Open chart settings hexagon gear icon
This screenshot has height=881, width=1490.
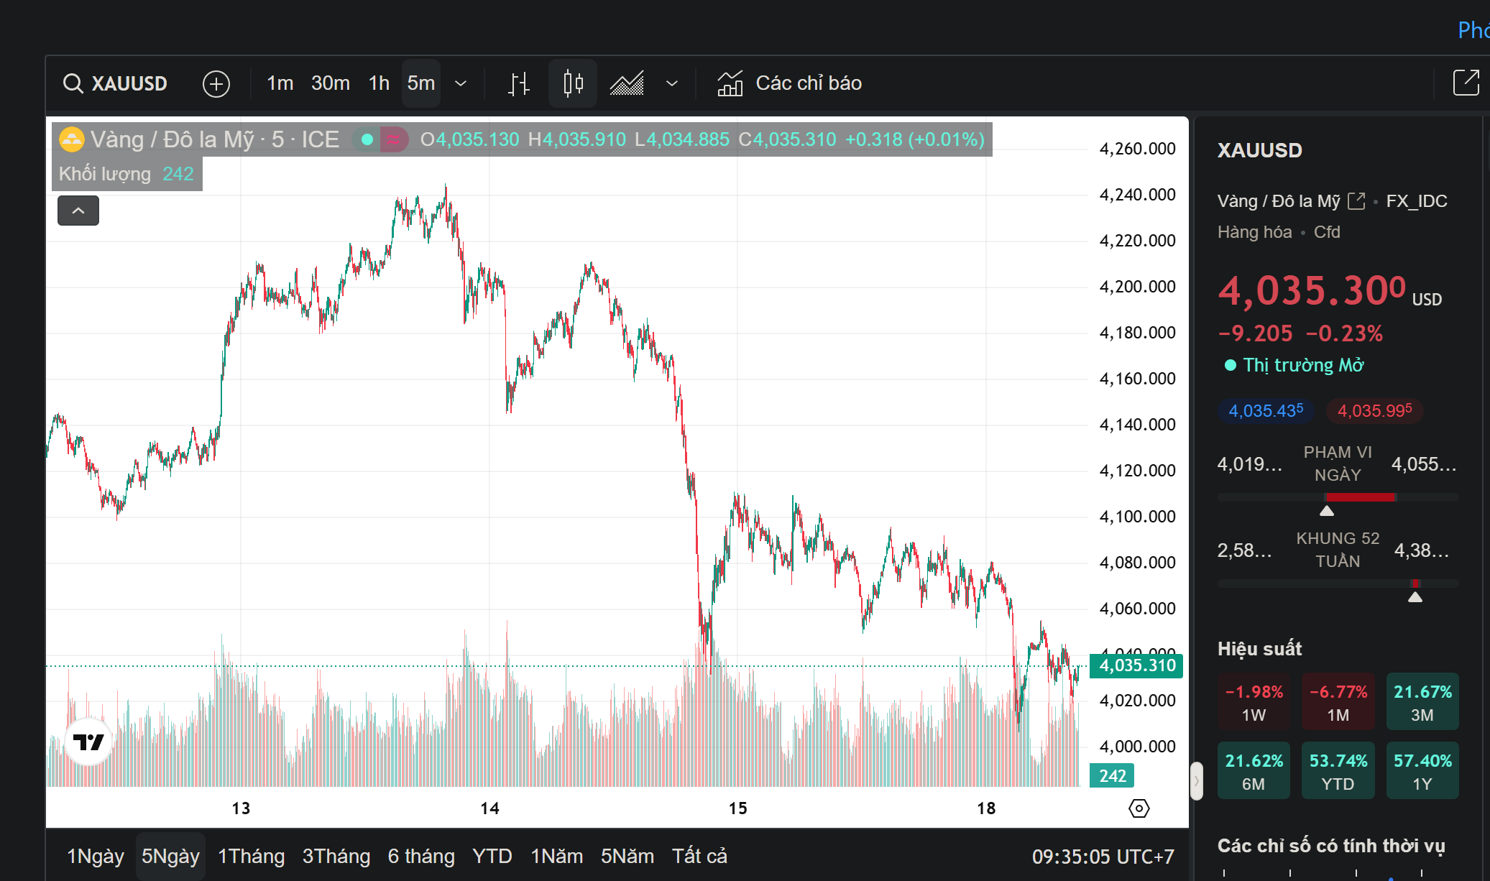[1139, 808]
